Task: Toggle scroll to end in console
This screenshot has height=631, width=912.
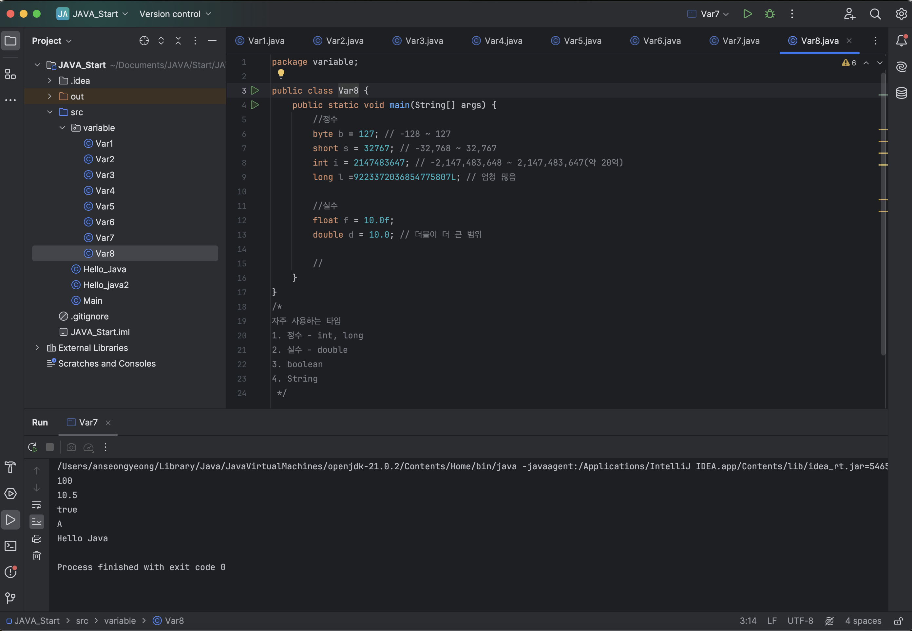Action: (x=37, y=521)
